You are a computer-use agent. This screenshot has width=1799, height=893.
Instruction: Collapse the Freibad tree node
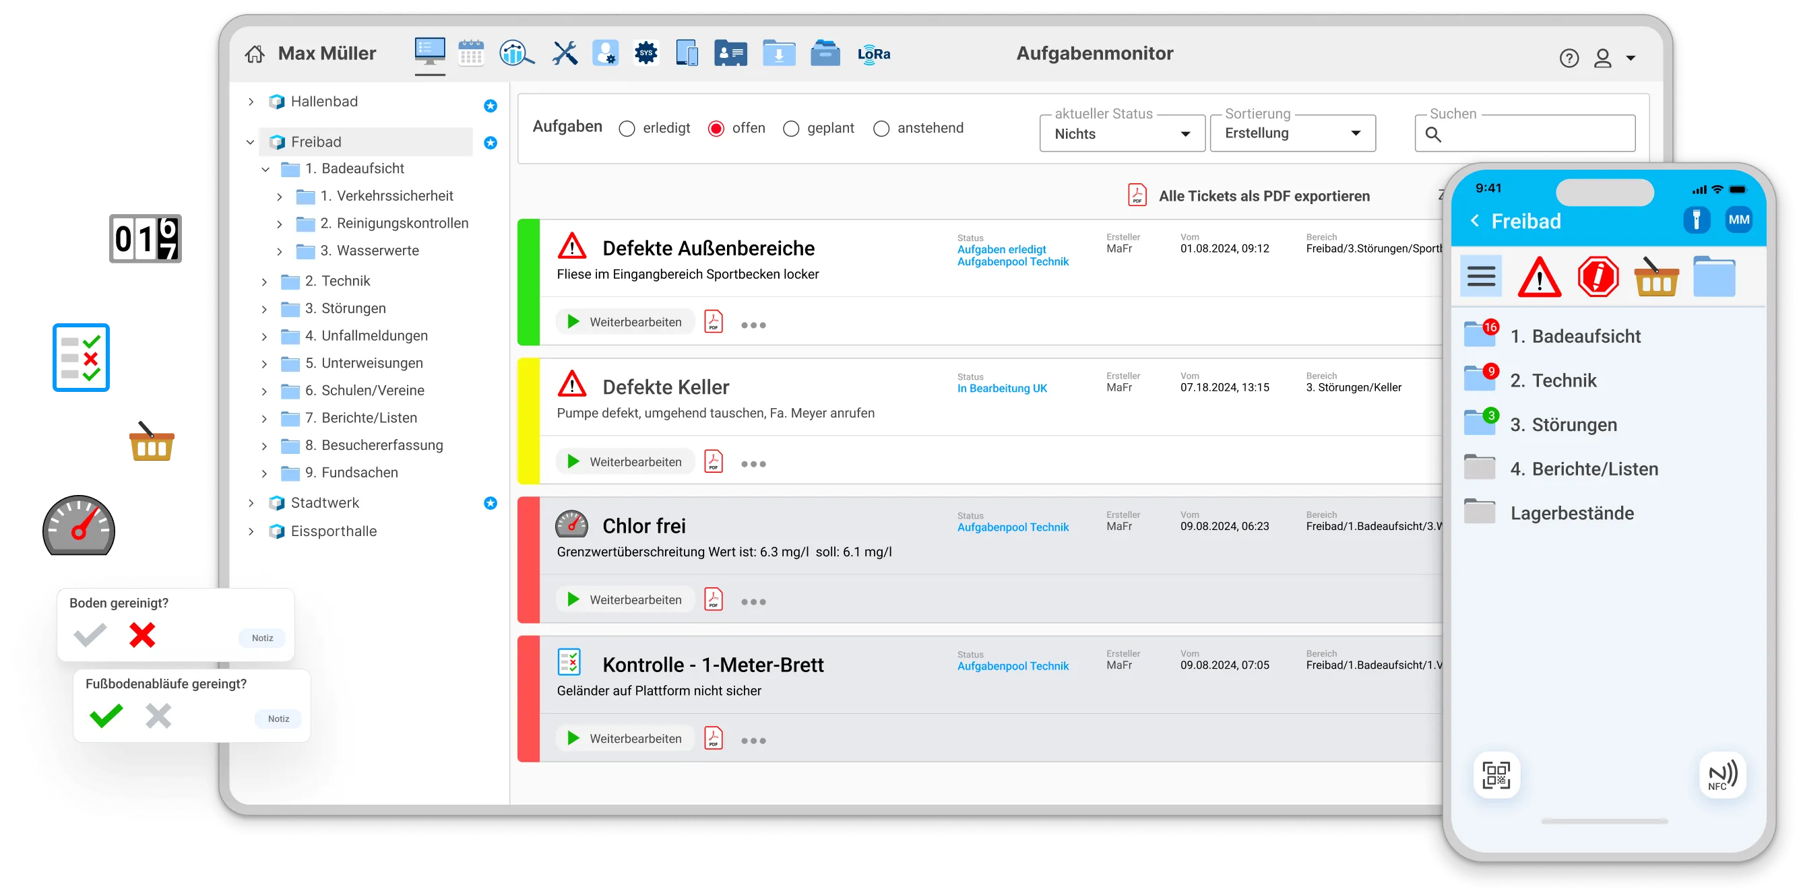[251, 142]
